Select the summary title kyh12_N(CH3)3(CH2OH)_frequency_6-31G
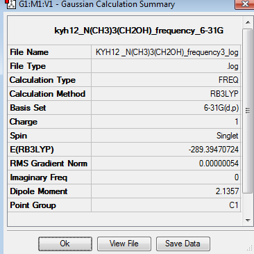254x254 pixels. tap(139, 31)
